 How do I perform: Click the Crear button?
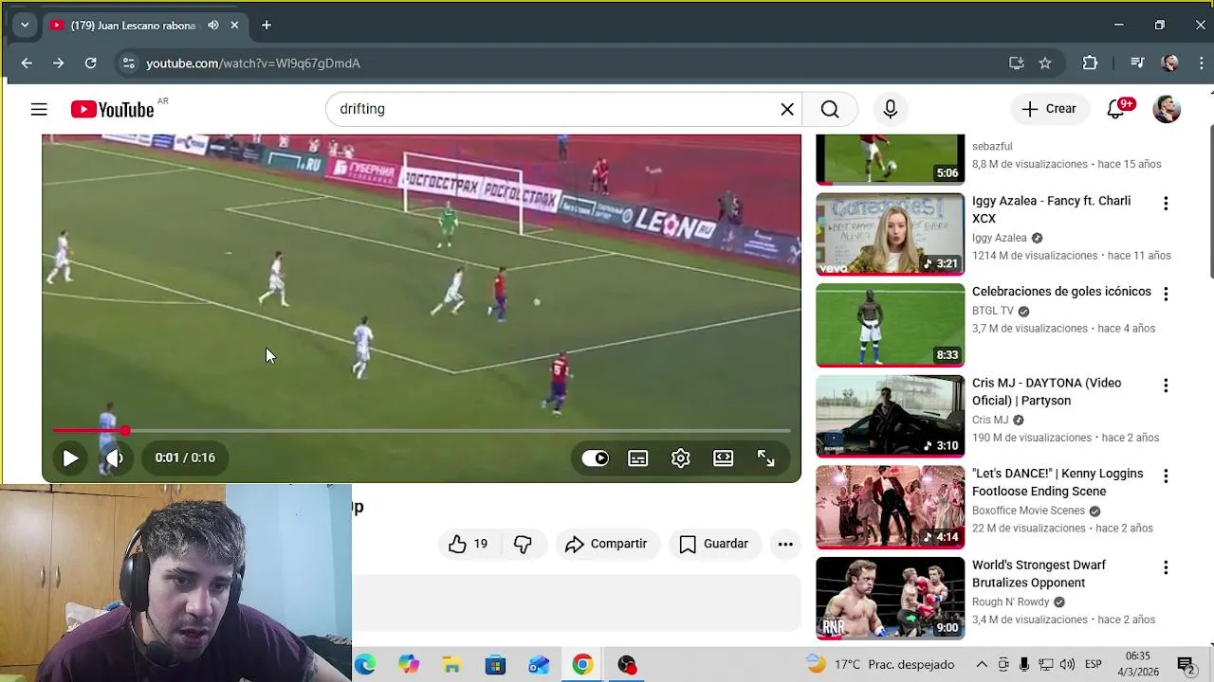[x=1049, y=109]
